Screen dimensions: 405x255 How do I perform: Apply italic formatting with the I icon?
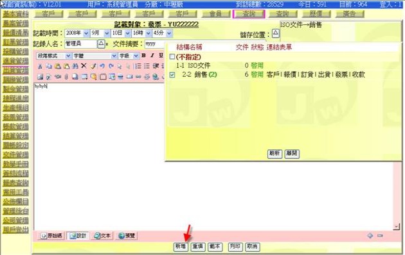coord(152,56)
